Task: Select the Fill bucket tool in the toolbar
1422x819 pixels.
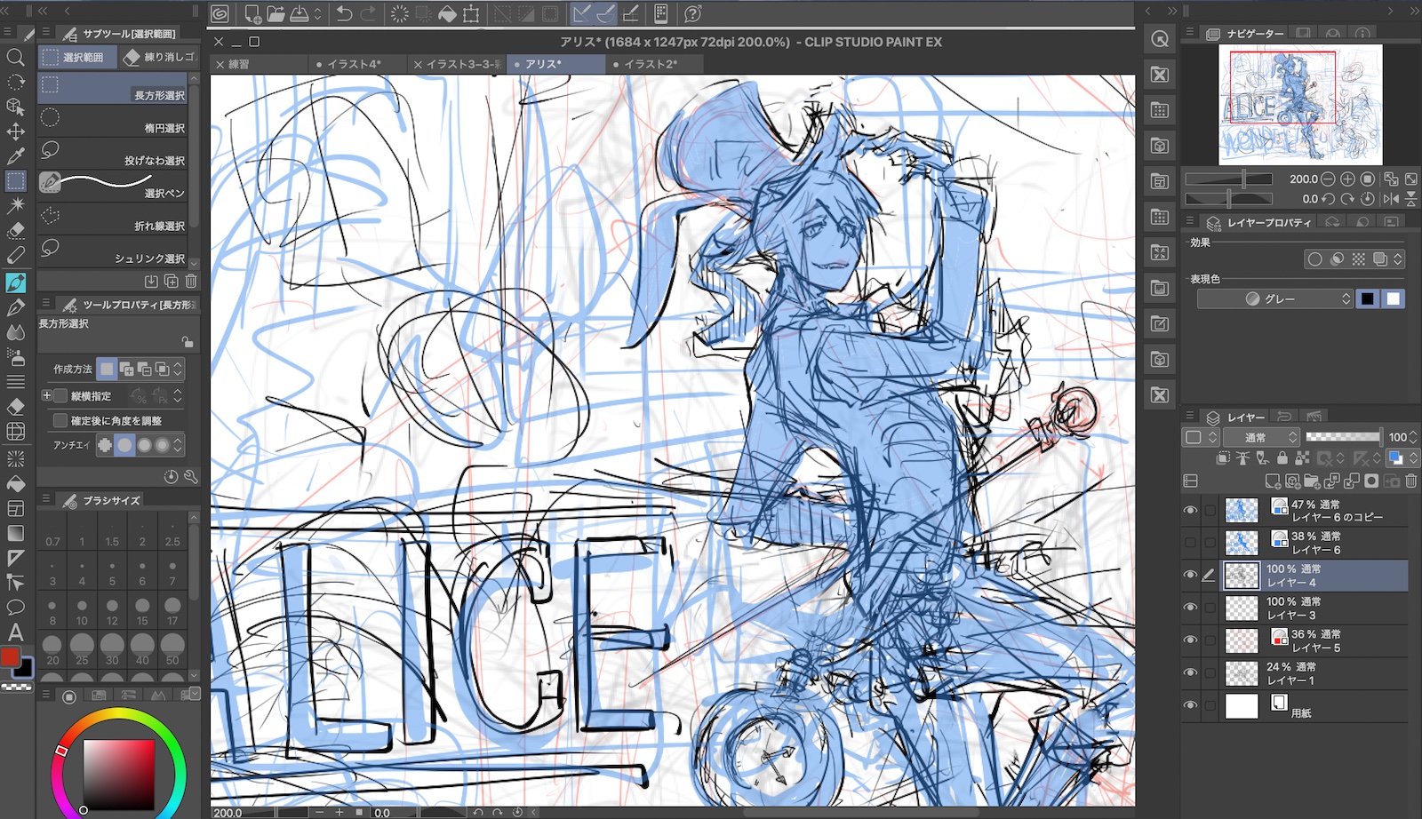Action: (x=15, y=484)
